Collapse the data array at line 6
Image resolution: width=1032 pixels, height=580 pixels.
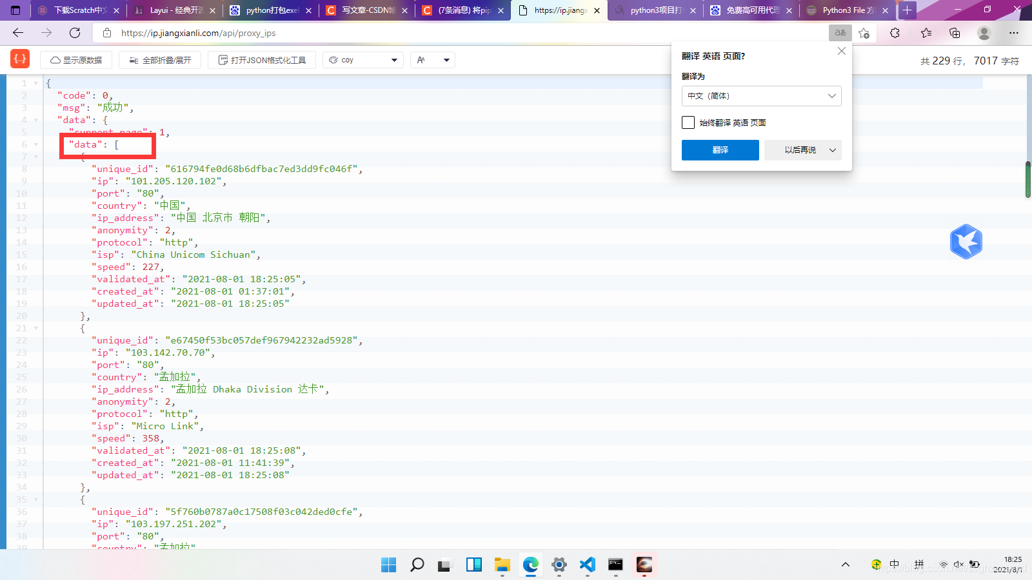click(36, 144)
